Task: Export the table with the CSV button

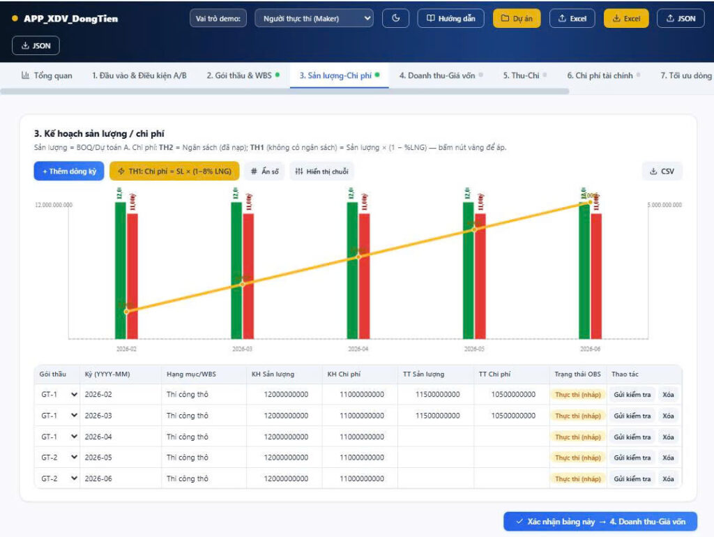Action: click(x=662, y=172)
